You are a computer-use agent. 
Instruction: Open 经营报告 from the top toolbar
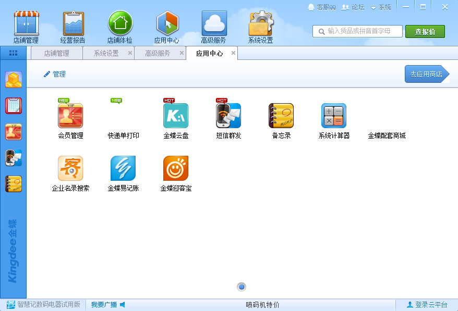[x=73, y=27]
